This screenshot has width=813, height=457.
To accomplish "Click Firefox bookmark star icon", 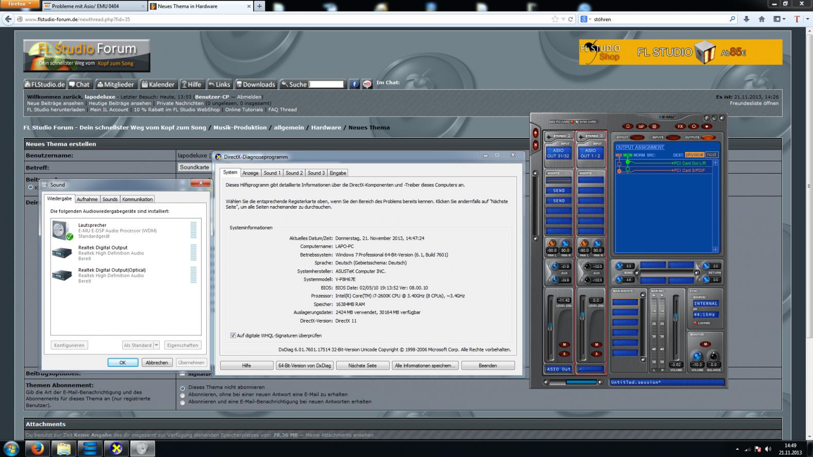I will 555,19.
